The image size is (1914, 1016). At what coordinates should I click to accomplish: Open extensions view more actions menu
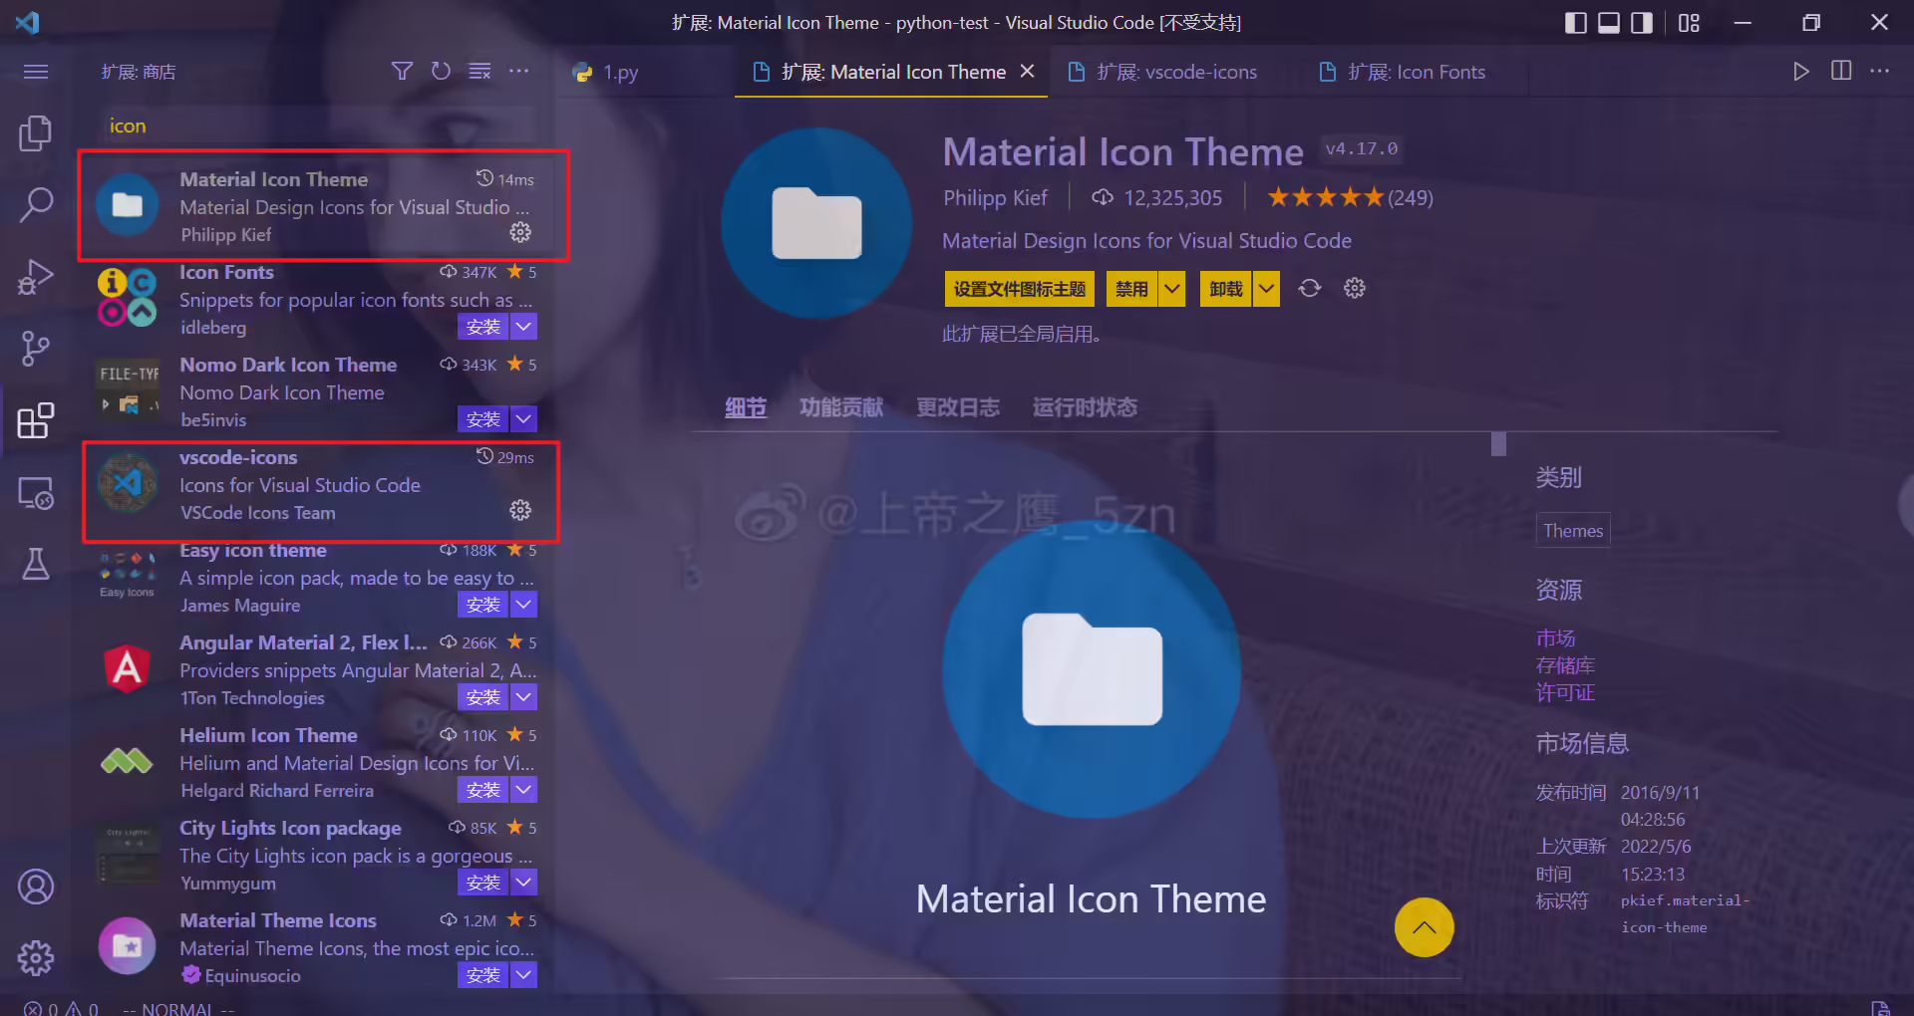[518, 71]
